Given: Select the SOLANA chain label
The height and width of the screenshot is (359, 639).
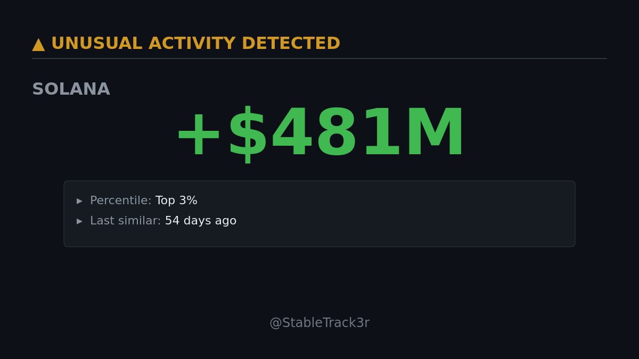Looking at the screenshot, I should click(x=71, y=89).
